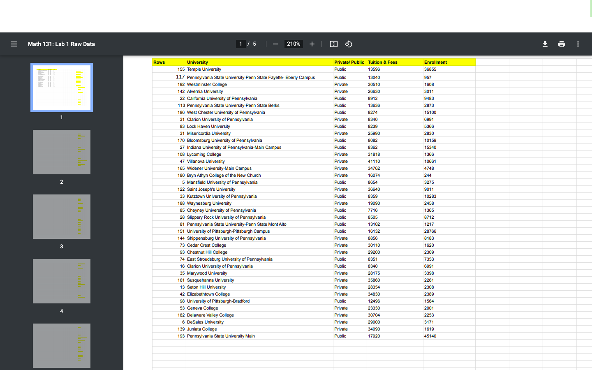
Task: Open the Saint Joseph's University link
Action: point(211,189)
